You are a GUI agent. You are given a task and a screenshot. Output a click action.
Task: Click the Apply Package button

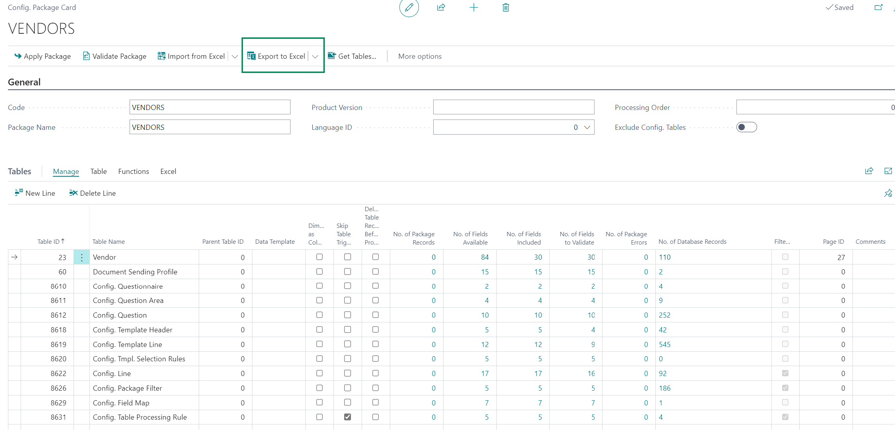tap(43, 56)
